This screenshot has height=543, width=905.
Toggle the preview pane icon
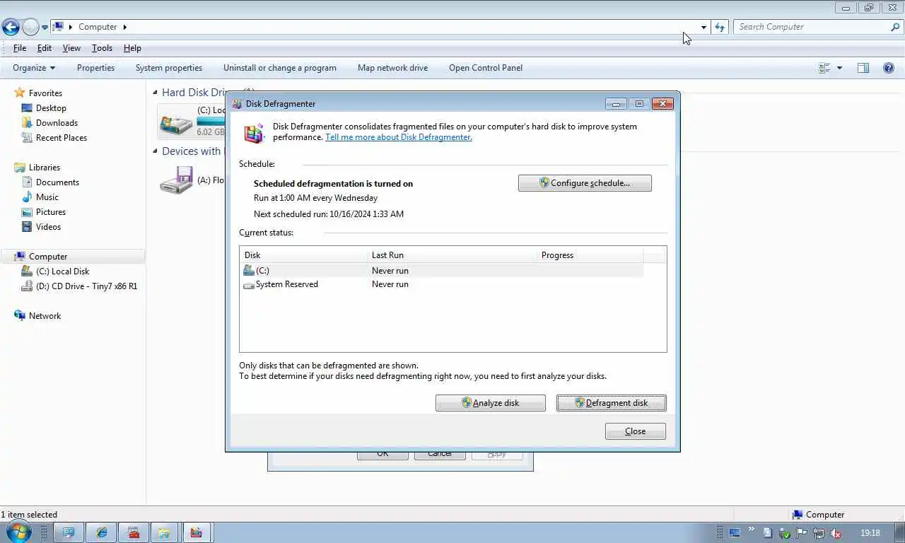(863, 68)
